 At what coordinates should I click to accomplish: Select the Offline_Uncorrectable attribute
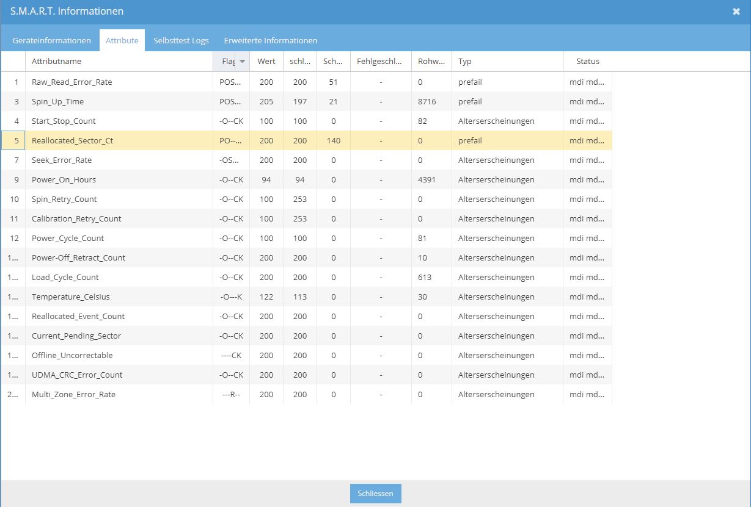[x=72, y=355]
